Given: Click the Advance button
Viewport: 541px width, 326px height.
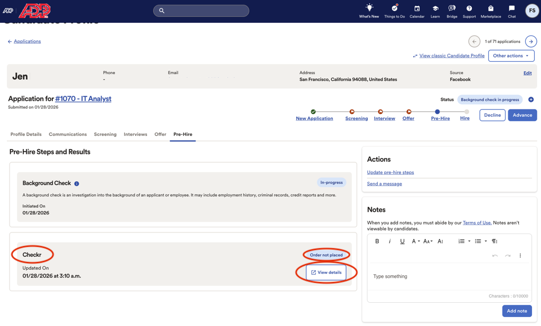Looking at the screenshot, I should [x=523, y=115].
